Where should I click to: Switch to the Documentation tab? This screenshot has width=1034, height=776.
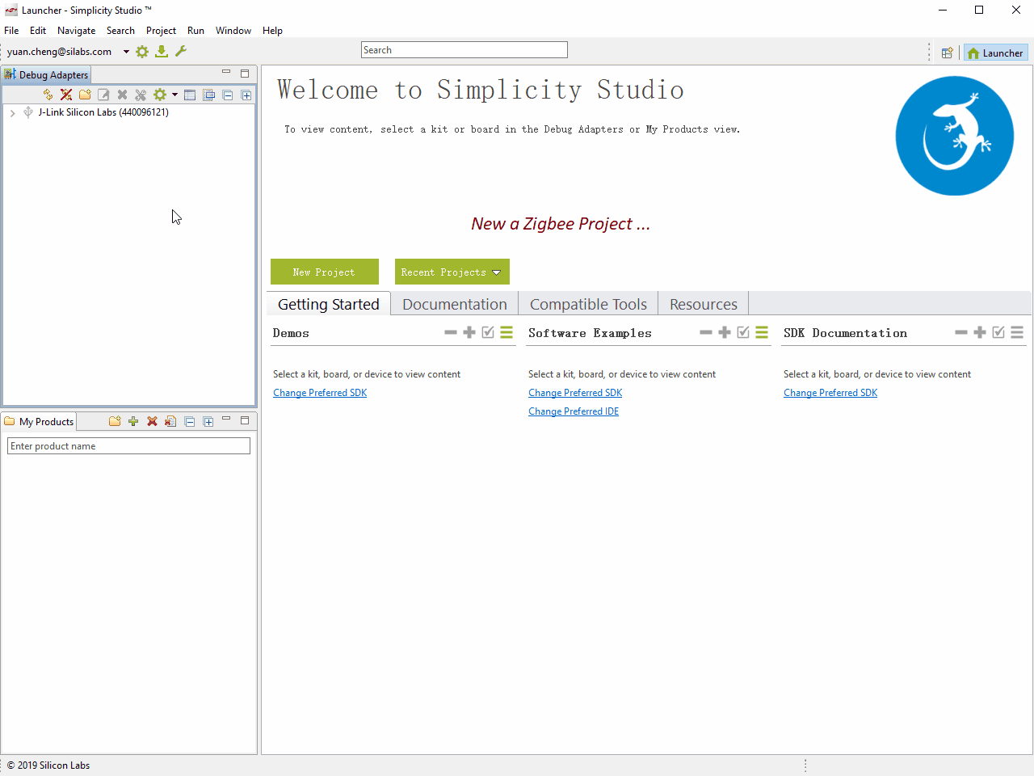[x=454, y=304]
